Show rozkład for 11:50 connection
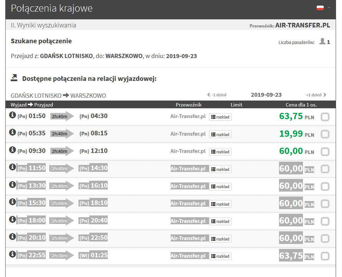This screenshot has width=342, height=277. click(220, 169)
